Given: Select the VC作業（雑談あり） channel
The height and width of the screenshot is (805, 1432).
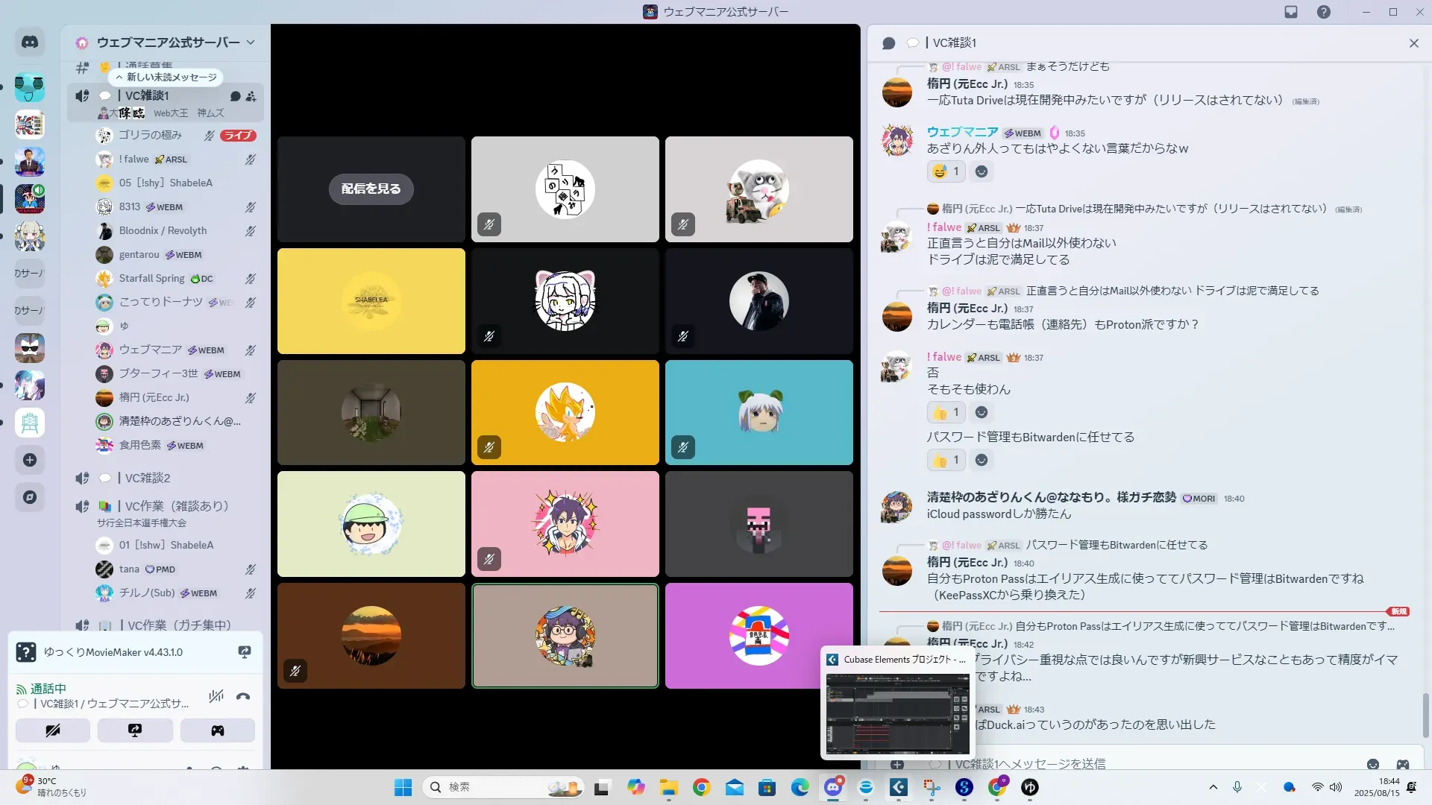Looking at the screenshot, I should click(x=176, y=506).
